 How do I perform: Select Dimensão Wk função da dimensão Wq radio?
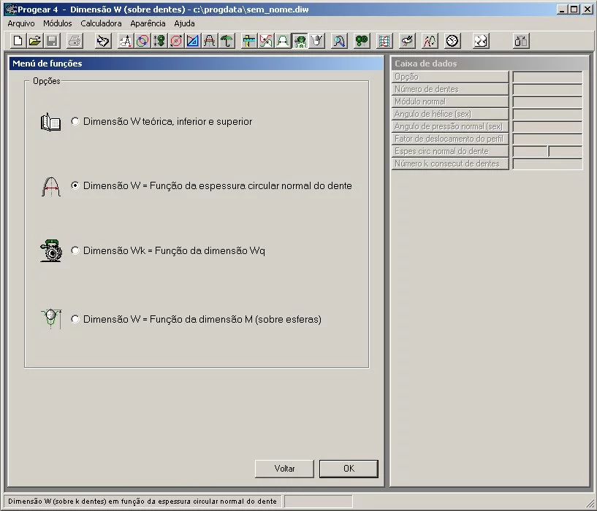click(75, 250)
